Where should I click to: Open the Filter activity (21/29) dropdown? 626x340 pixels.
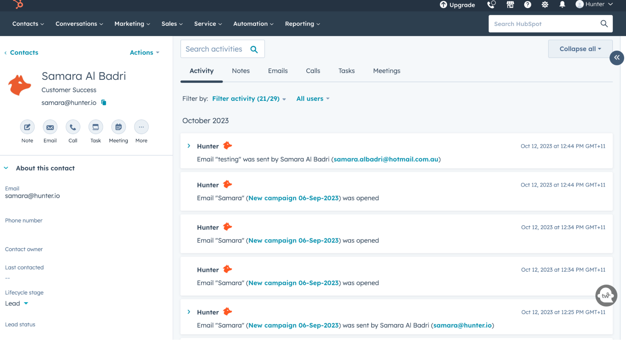pos(249,99)
